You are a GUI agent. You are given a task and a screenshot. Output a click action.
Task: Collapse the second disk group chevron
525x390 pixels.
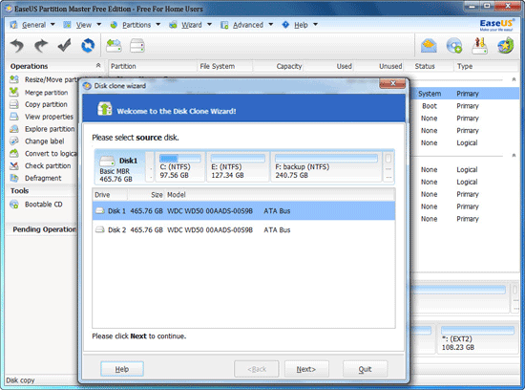pos(514,155)
